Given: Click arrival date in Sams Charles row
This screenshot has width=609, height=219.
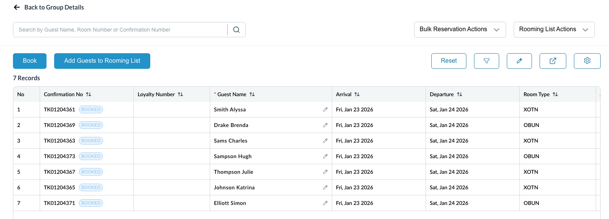Looking at the screenshot, I should (355, 141).
